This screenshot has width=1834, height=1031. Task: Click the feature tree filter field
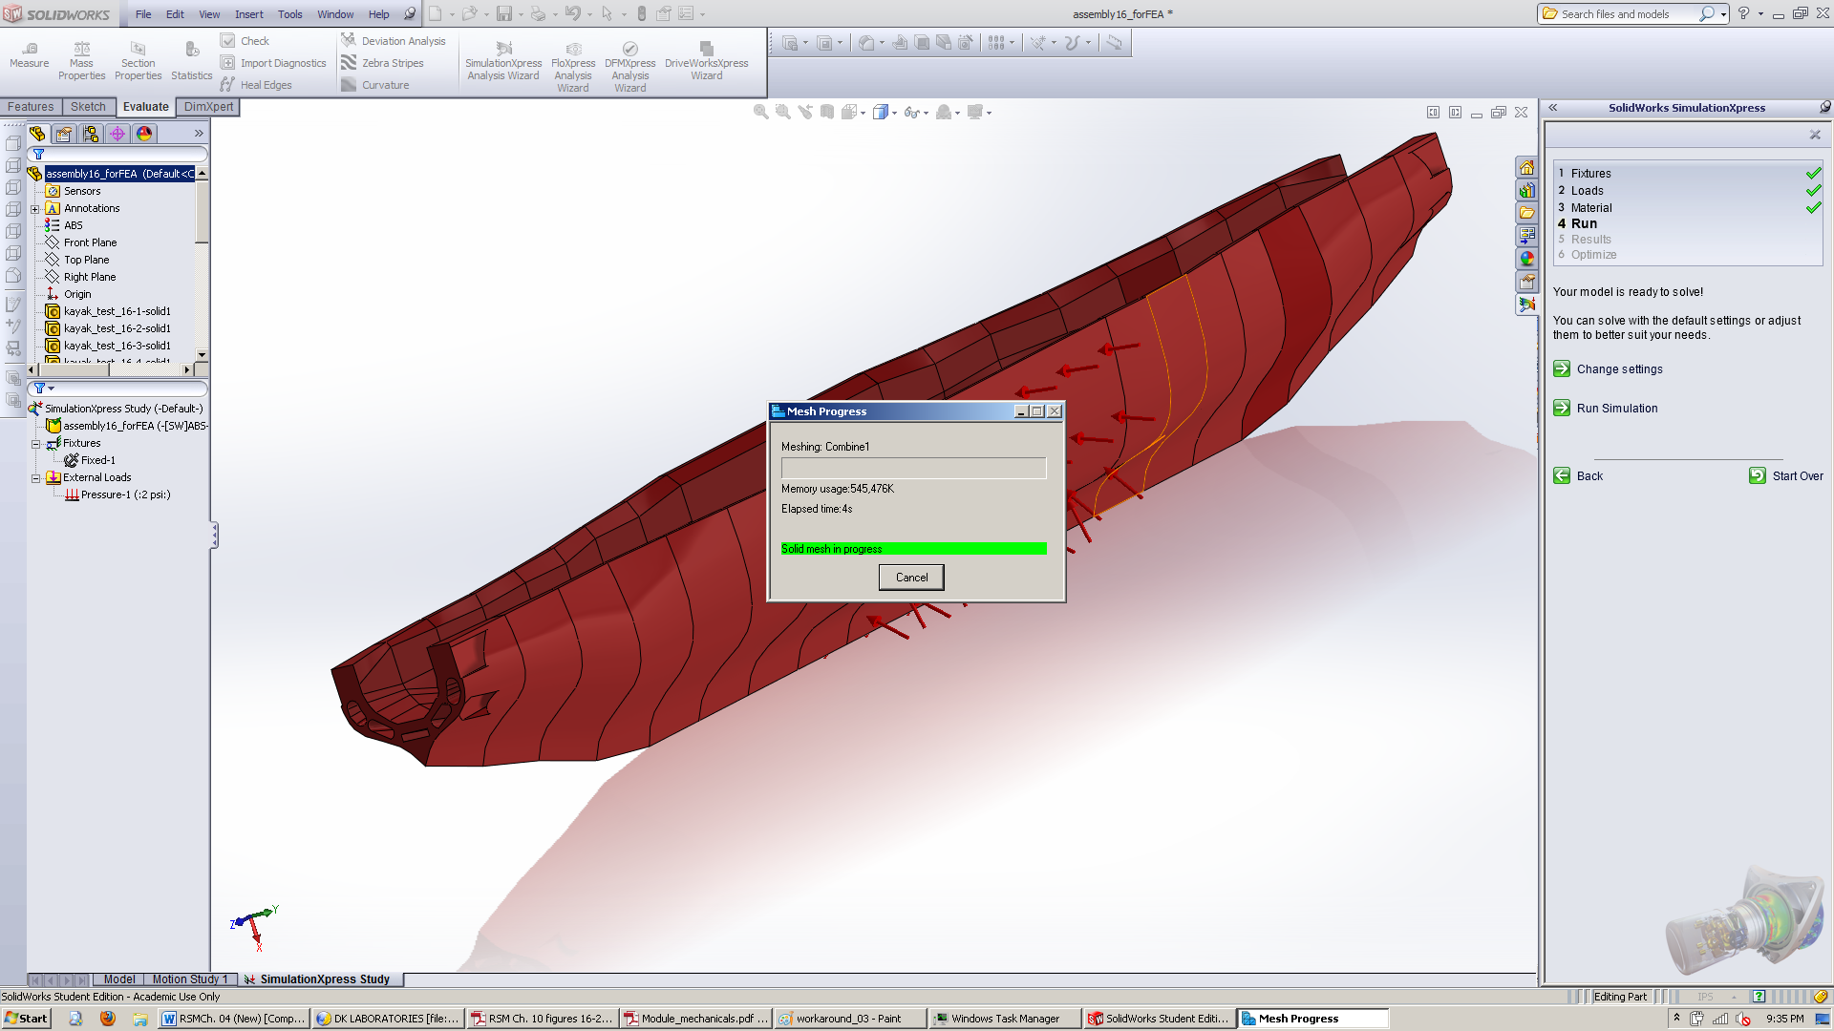(118, 154)
